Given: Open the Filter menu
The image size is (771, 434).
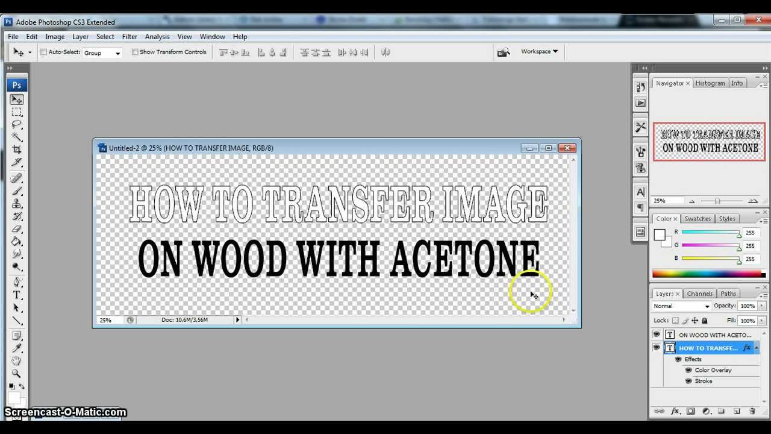Looking at the screenshot, I should coord(130,37).
